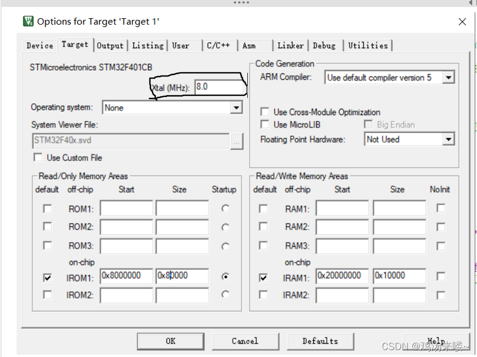This screenshot has height=357, width=477.
Task: Click the ROM1 Start field
Action: coord(126,208)
